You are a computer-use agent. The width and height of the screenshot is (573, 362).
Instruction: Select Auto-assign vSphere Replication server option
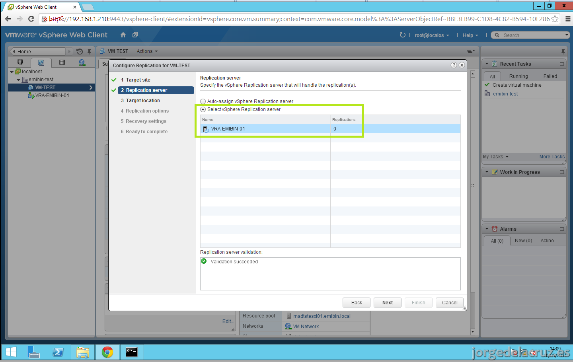(203, 101)
